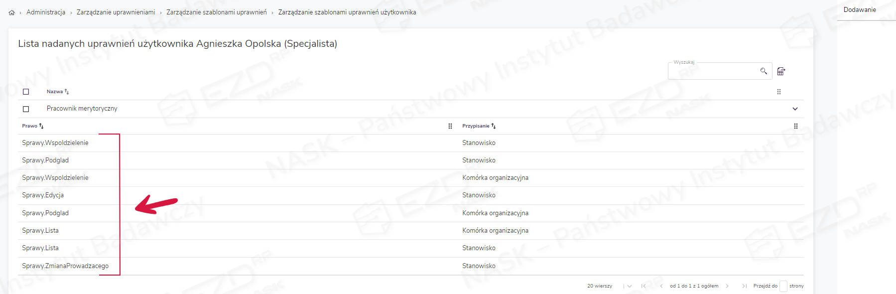This screenshot has height=294, width=896.
Task: Open Administracja breadcrumb item
Action: point(46,12)
